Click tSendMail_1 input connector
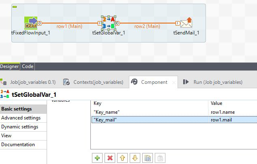257x164 pixels. point(178,23)
